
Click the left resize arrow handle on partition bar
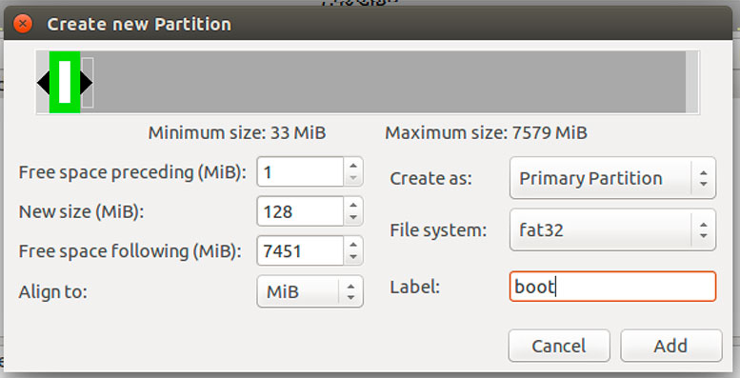point(43,83)
